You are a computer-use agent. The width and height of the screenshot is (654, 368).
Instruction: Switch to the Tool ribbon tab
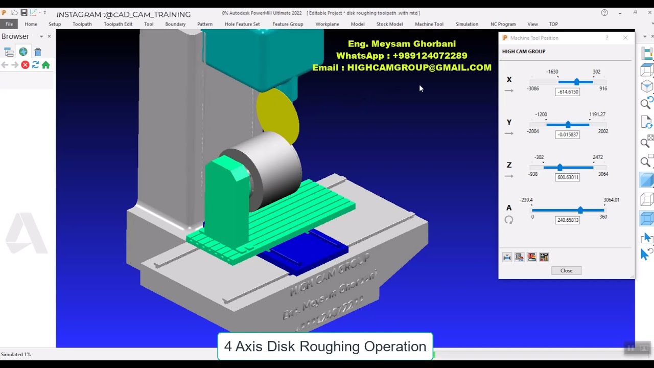coord(149,24)
